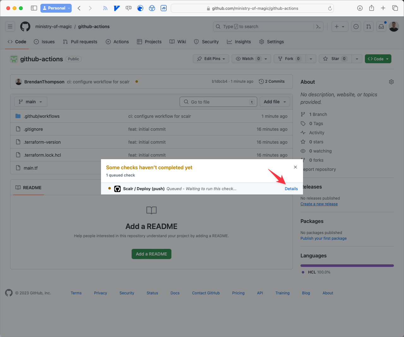Click the 1 Branch link
This screenshot has height=337, width=404.
[x=318, y=114]
